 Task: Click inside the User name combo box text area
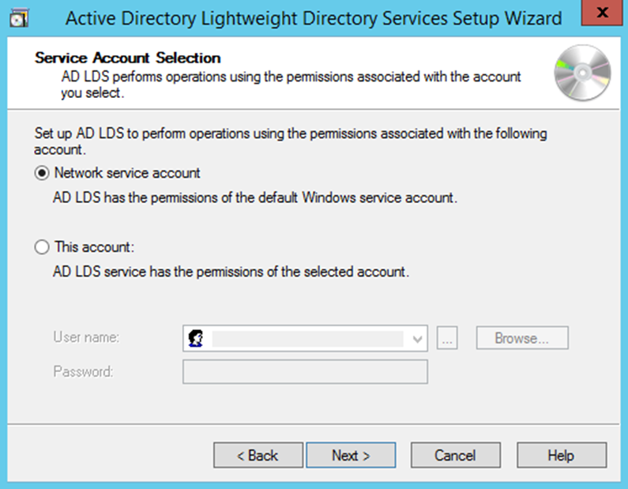coord(308,339)
